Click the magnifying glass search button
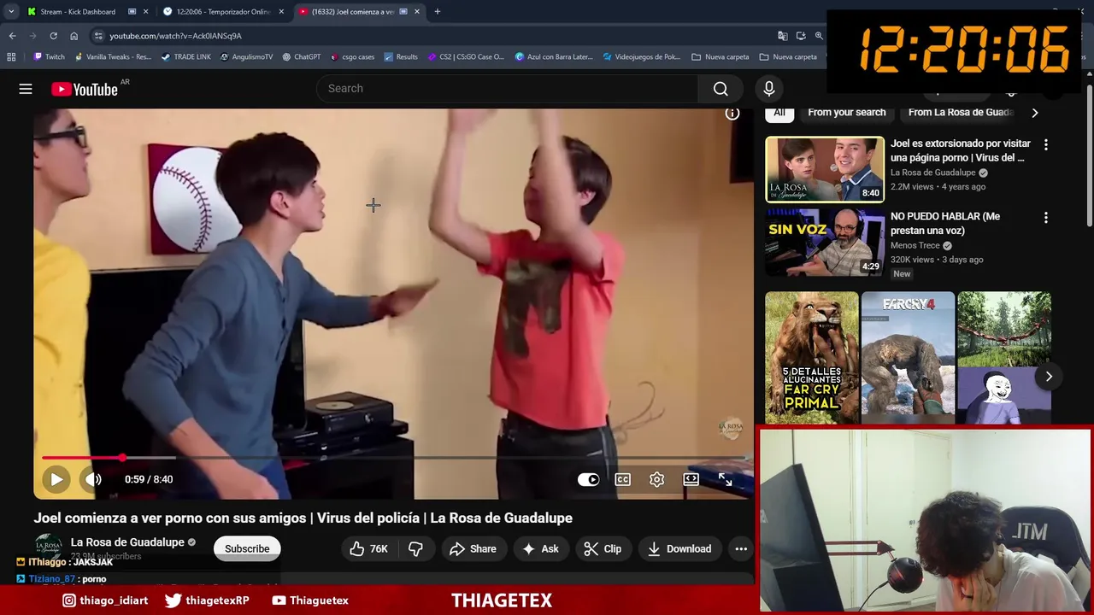This screenshot has height=615, width=1094. (x=721, y=88)
